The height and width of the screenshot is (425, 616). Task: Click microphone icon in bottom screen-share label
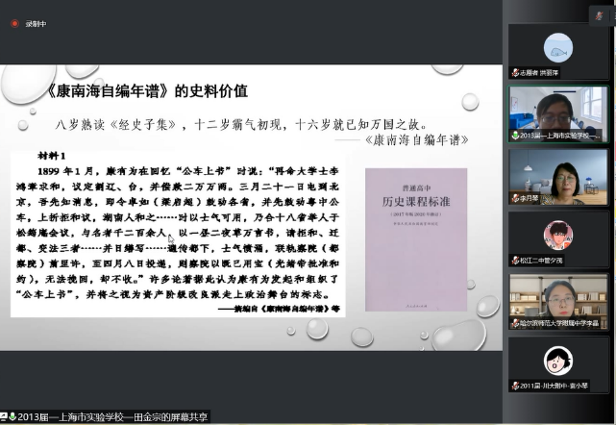14,417
